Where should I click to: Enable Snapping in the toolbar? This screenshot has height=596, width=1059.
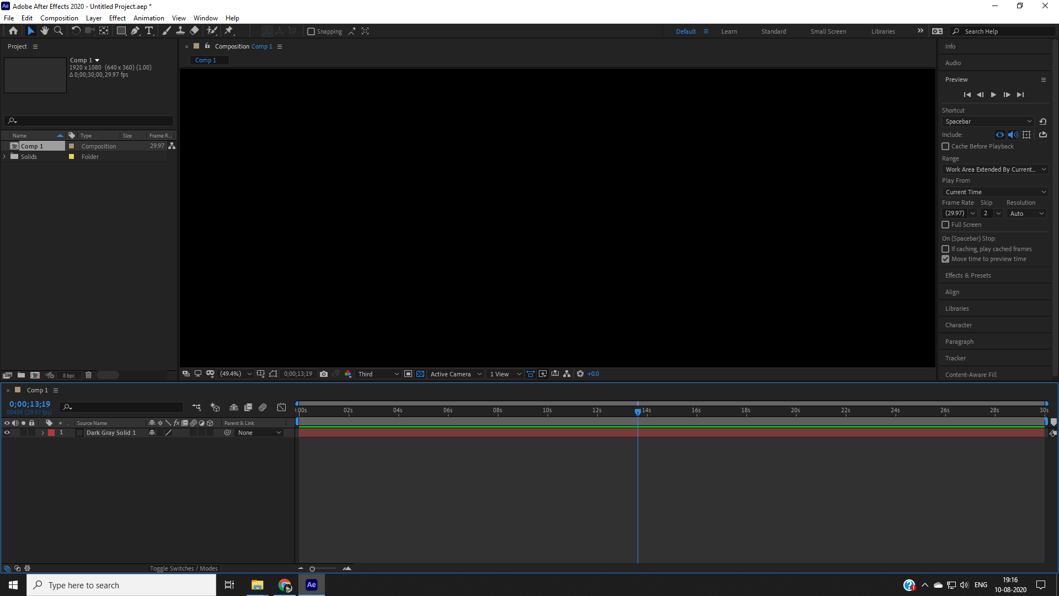[x=312, y=31]
